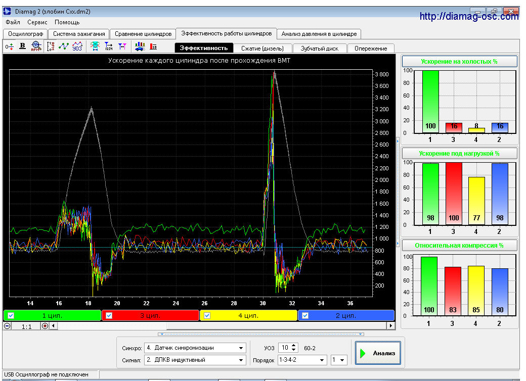The height and width of the screenshot is (381, 526).
Task: Open the Порядок firing order dropdown
Action: pyautogui.click(x=322, y=360)
